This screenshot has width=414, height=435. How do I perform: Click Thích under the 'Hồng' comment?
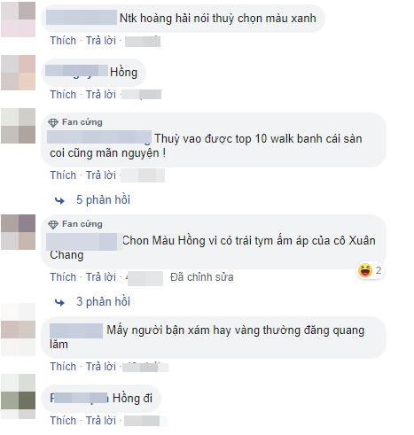(63, 95)
